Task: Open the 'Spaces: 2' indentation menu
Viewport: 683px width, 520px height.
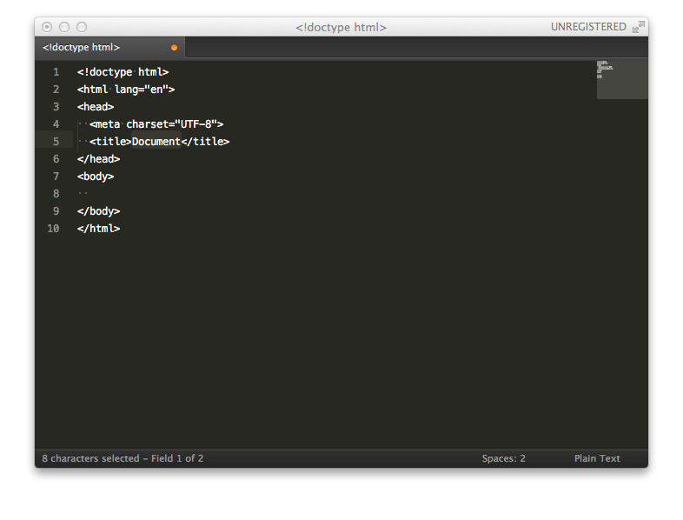Action: (503, 458)
